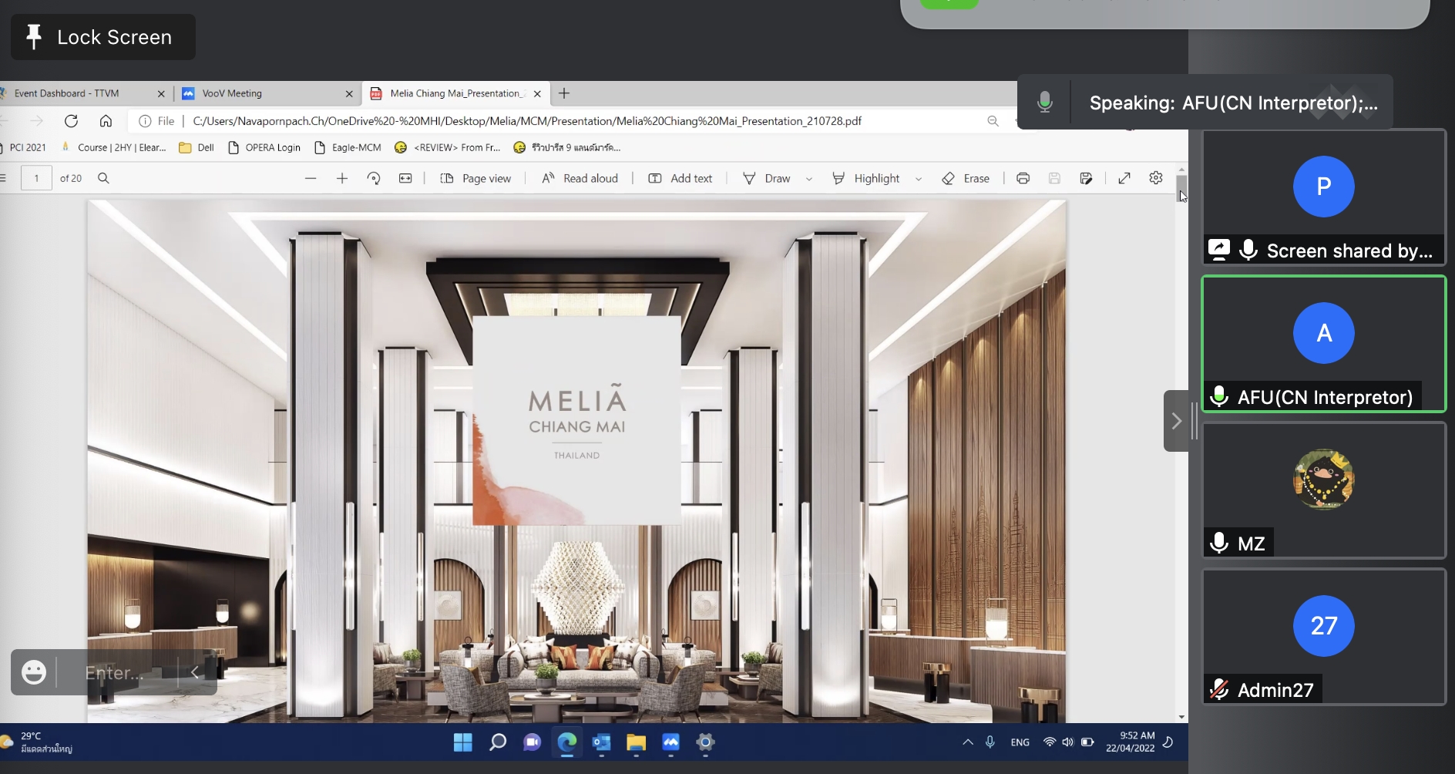Select the Highlight tool

tap(866, 178)
